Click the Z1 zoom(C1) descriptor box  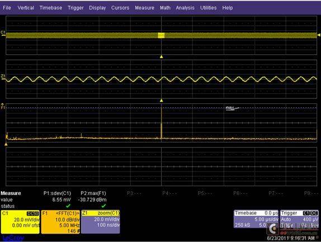101,222
